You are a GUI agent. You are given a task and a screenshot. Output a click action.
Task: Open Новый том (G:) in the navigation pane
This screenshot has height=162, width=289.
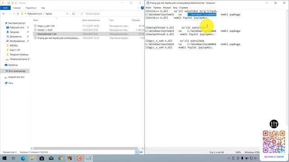16,77
